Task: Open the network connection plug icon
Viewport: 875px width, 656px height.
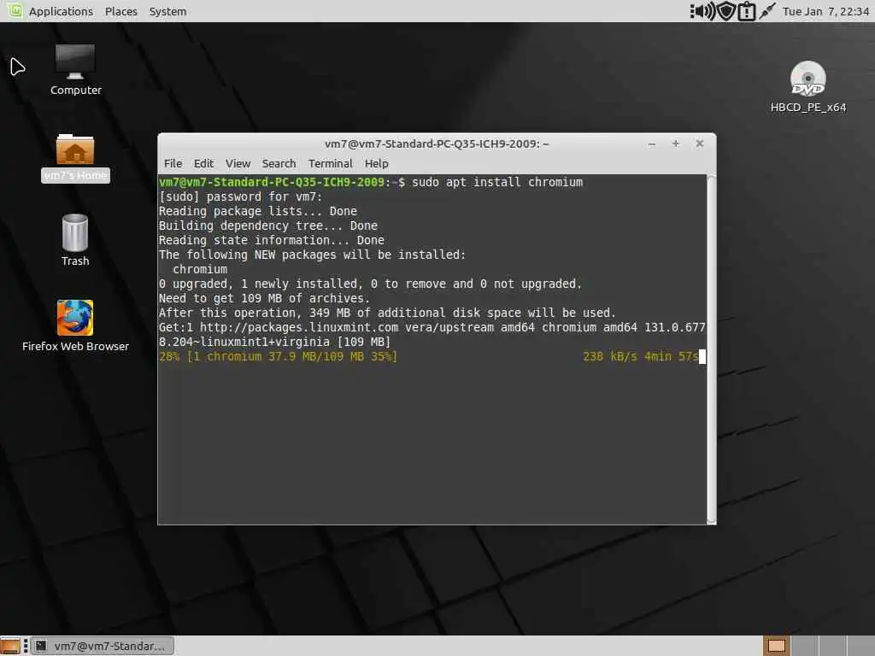Action: click(767, 11)
